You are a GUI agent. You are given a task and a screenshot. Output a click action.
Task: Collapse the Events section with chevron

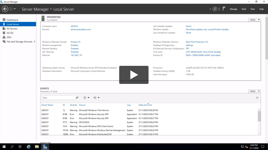(x=257, y=97)
